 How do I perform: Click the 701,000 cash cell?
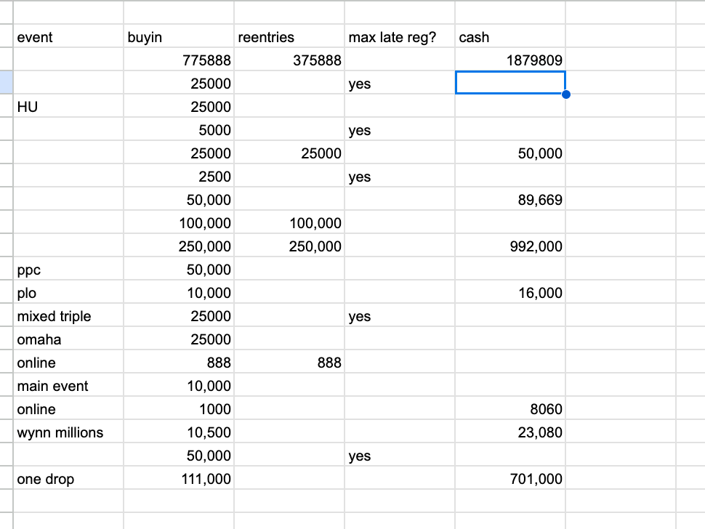click(510, 478)
